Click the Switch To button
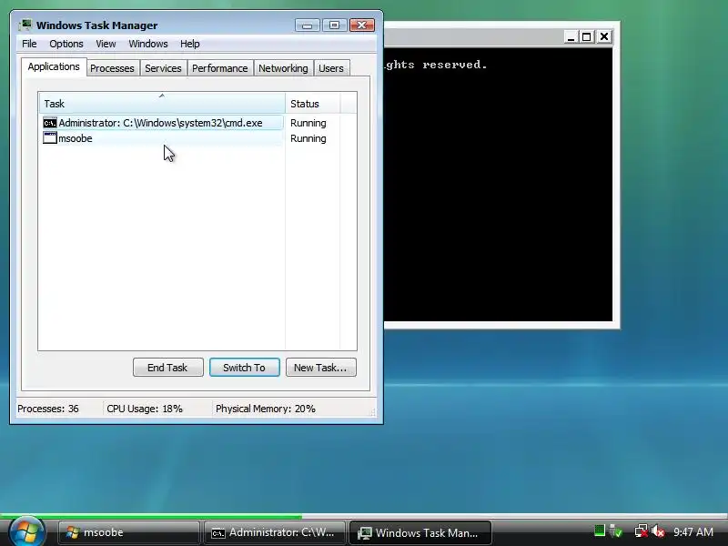 coord(244,368)
